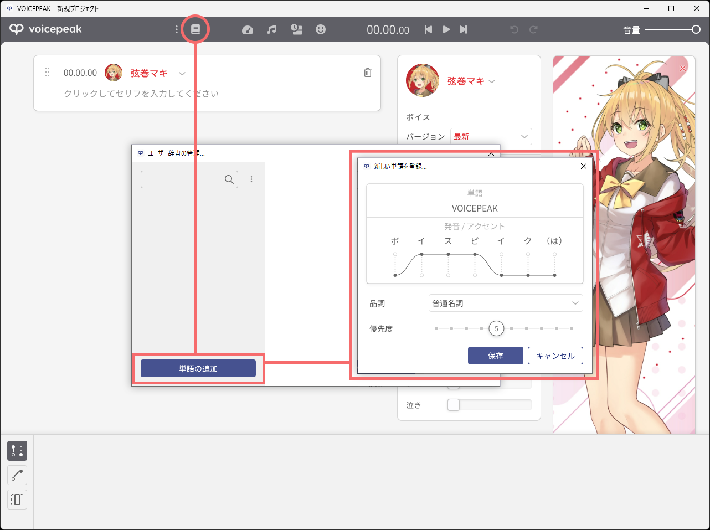
Task: Click the voicepeak logo
Action: [x=45, y=29]
